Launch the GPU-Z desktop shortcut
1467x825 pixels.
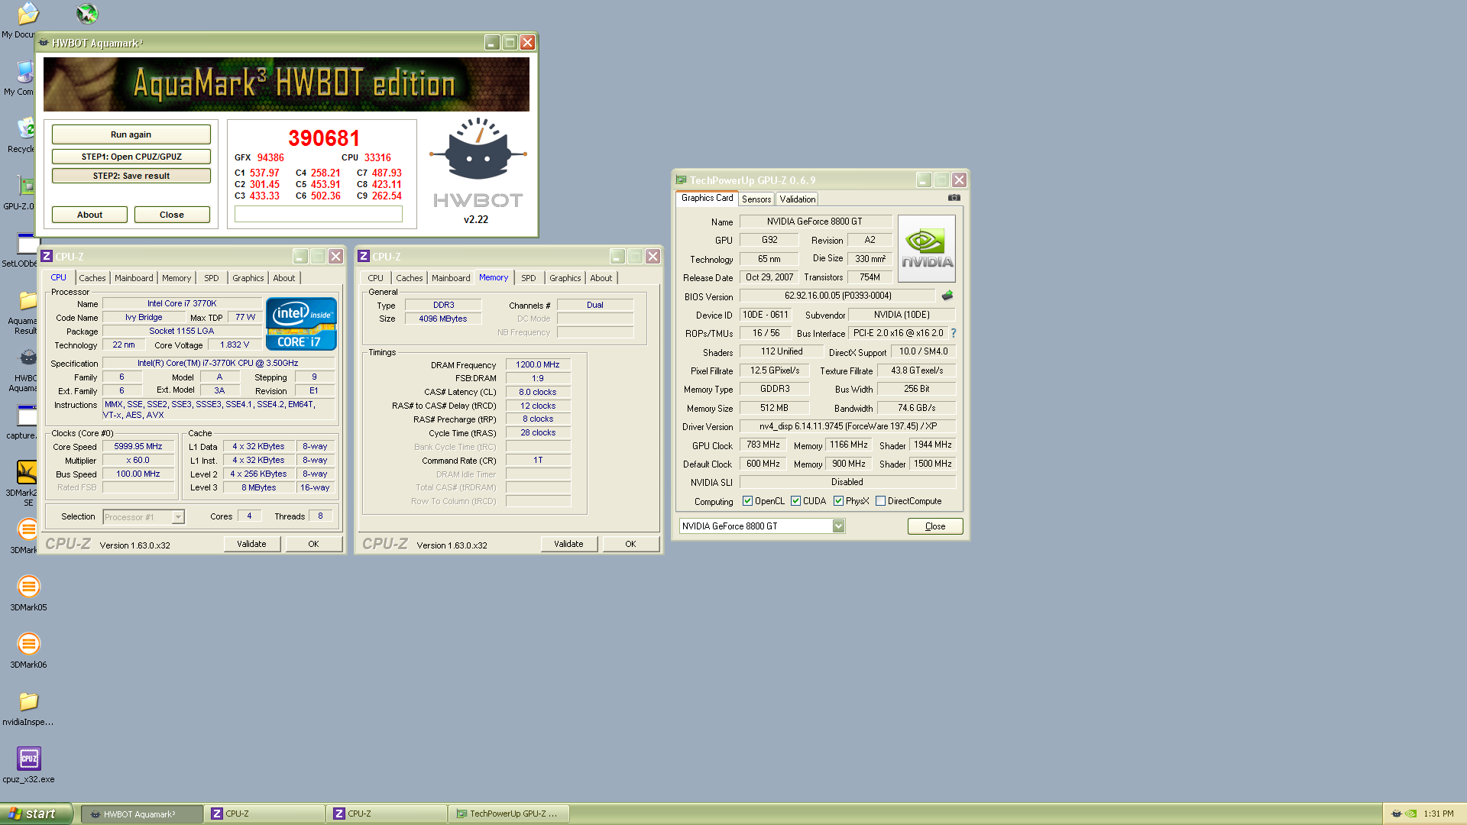tap(26, 187)
